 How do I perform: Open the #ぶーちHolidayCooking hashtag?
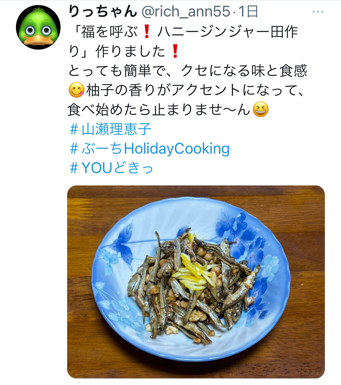(x=150, y=149)
